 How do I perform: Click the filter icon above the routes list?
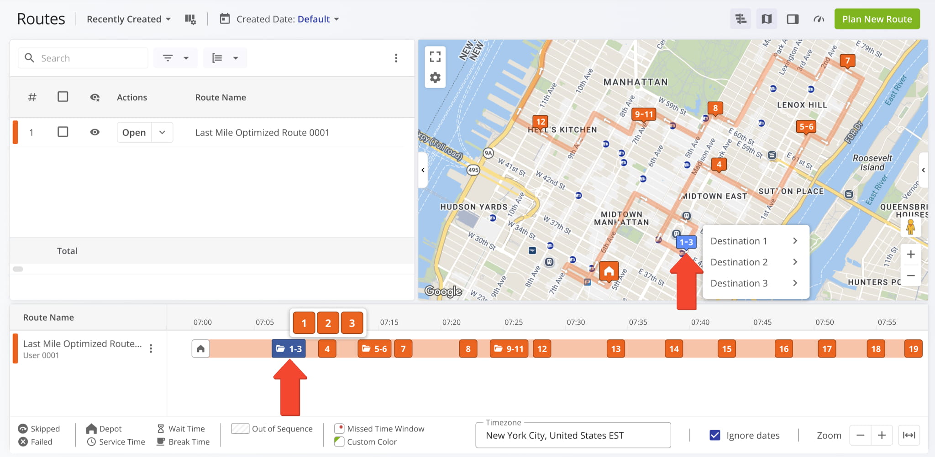coord(168,58)
